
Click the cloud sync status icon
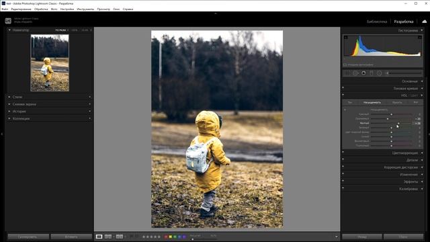tap(424, 22)
